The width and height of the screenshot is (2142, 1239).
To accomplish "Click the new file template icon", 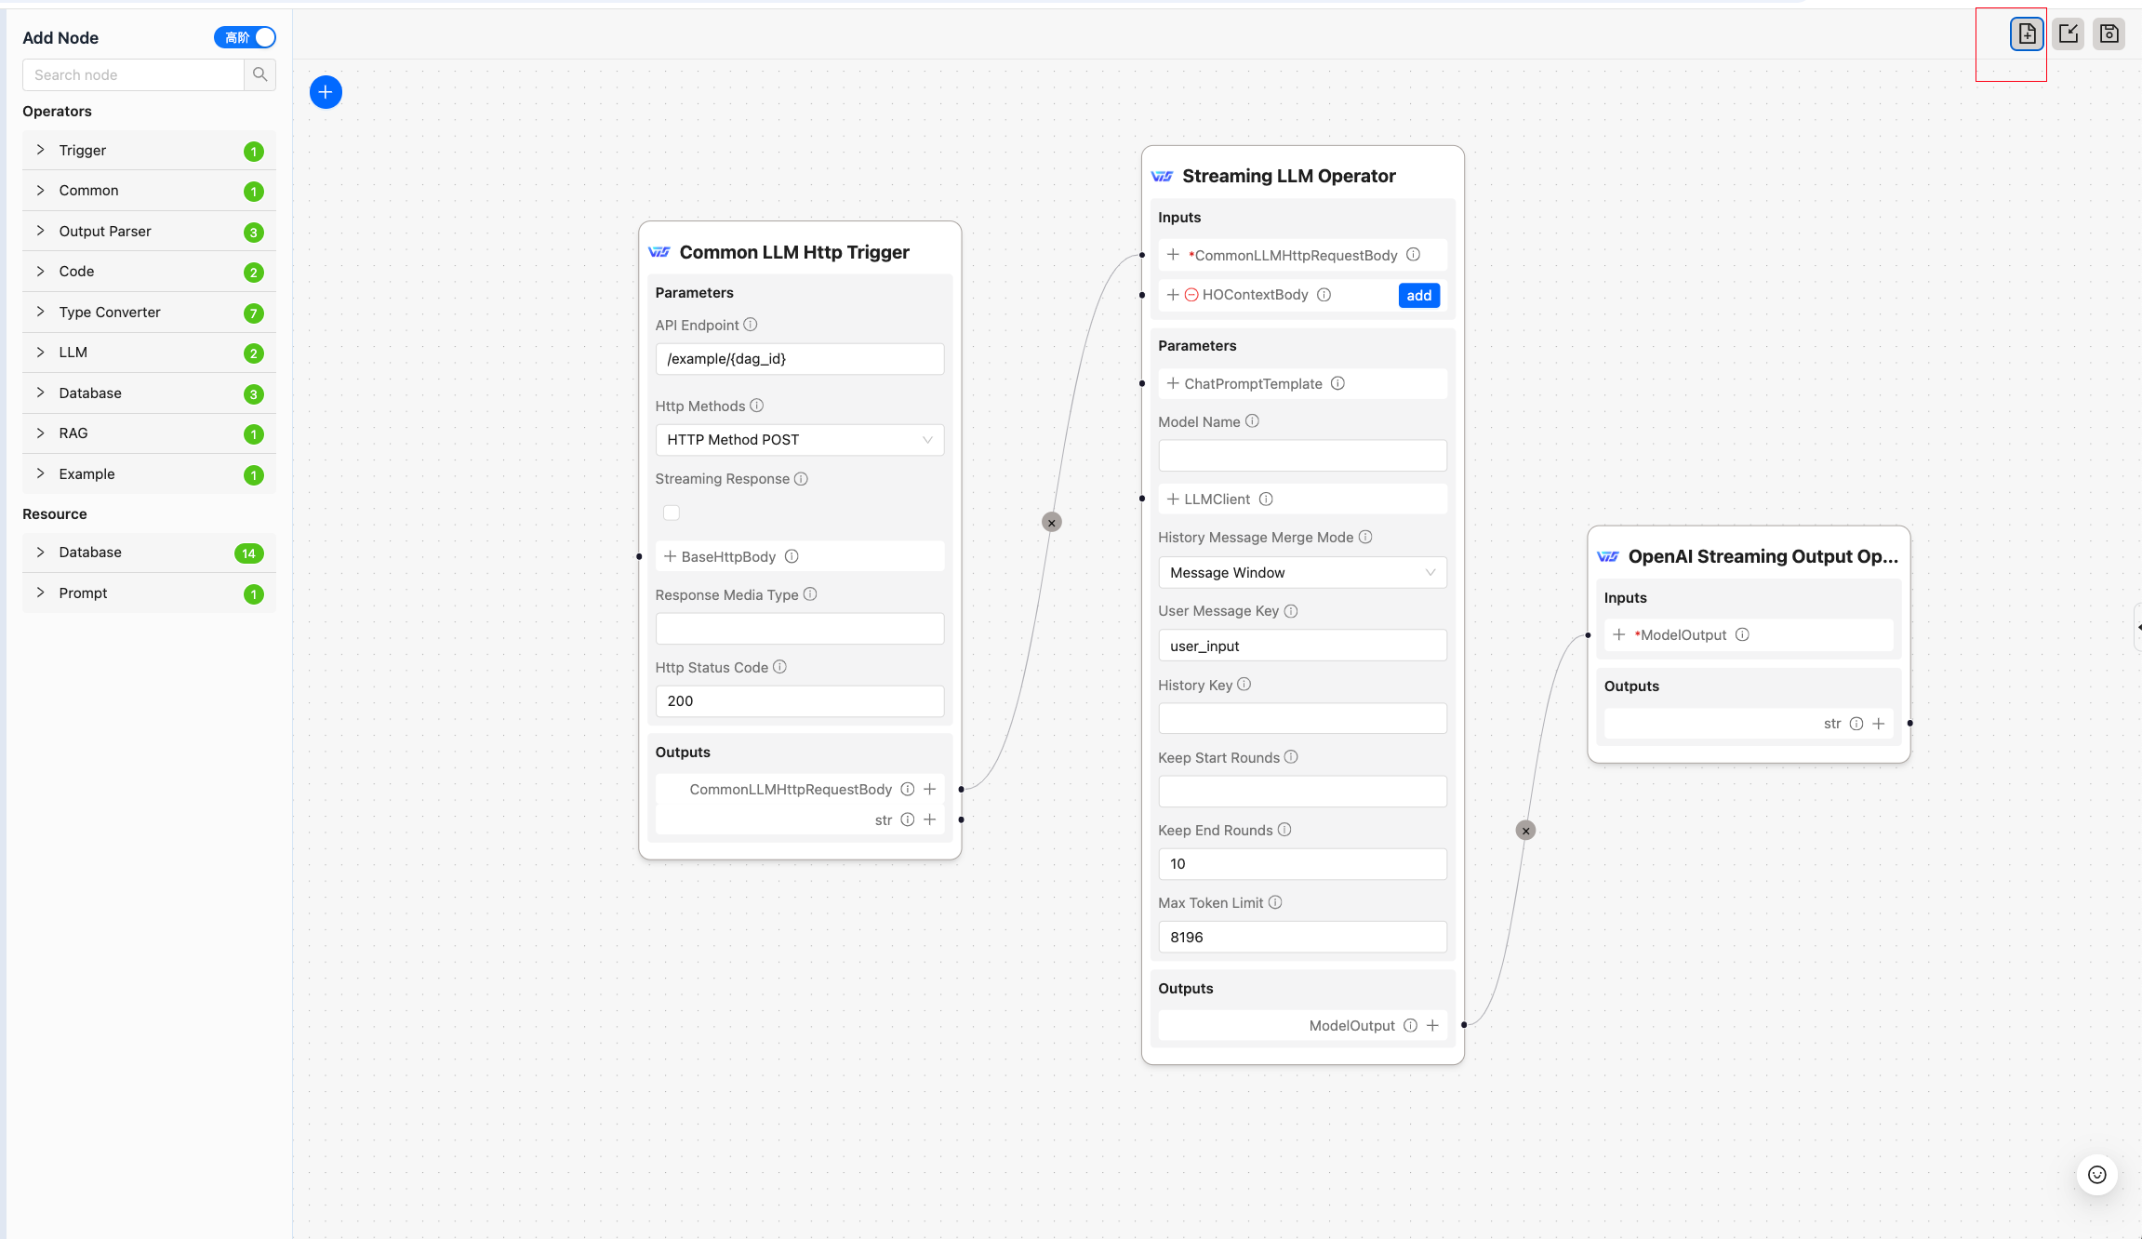I will 2027,34.
